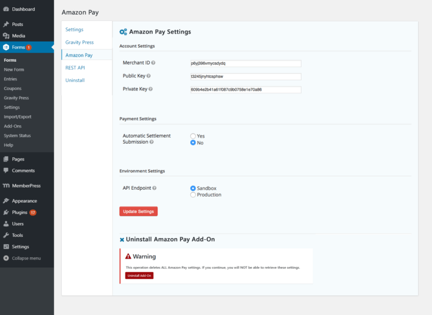This screenshot has height=315, width=432.
Task: Click the Update Settings button
Action: pos(138,211)
